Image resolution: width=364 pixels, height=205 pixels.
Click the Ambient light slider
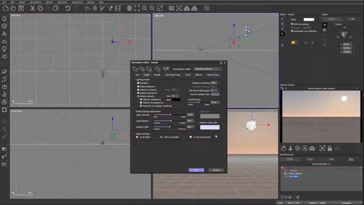click(169, 127)
